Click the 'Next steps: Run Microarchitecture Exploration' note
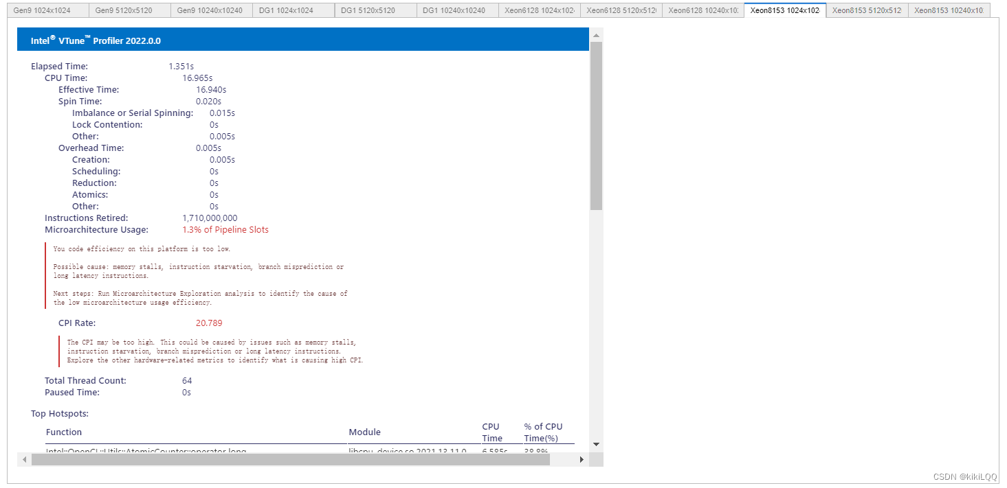1007x488 pixels. (201, 298)
